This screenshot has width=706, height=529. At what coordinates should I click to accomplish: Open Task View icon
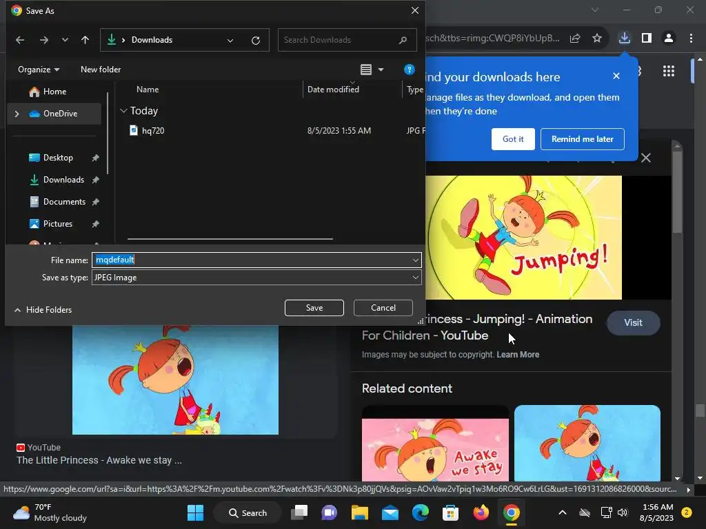299,512
